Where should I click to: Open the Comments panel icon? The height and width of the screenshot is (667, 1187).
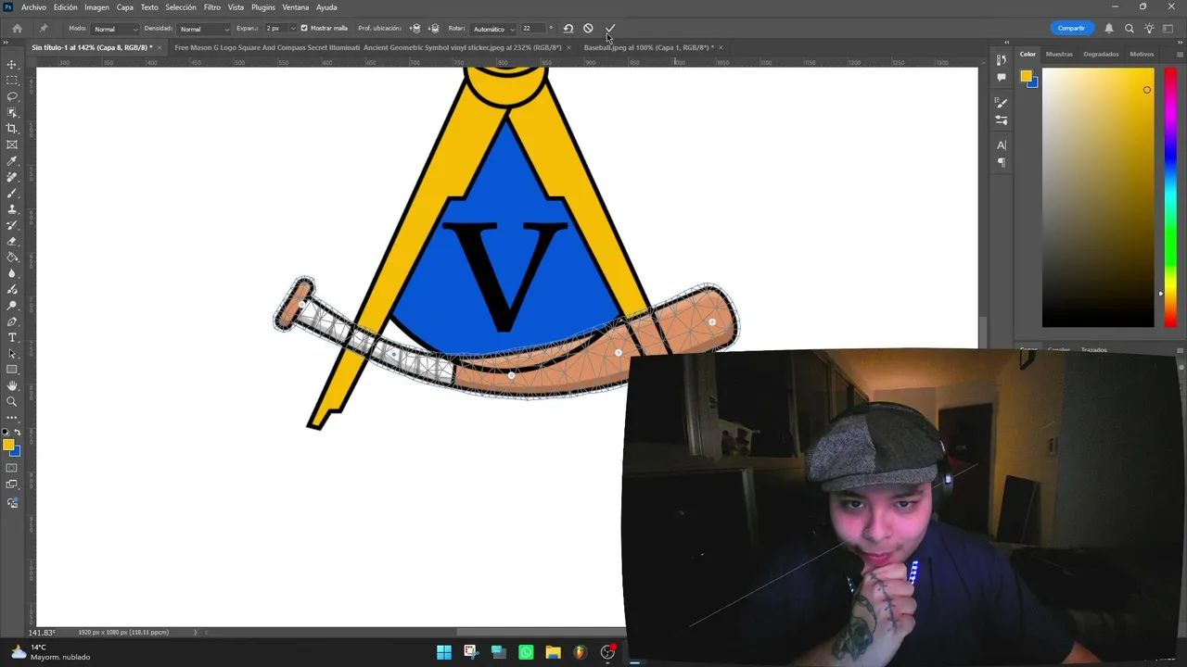click(x=1002, y=78)
